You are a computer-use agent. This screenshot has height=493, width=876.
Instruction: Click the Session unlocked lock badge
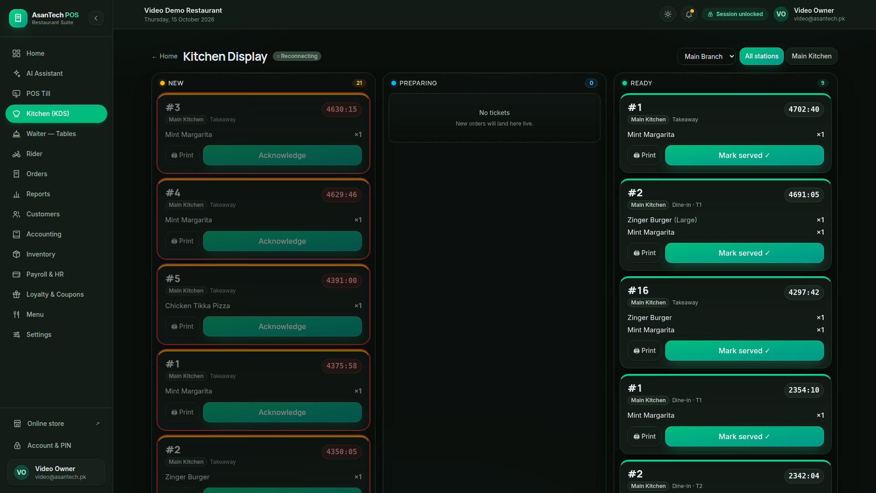tap(735, 14)
